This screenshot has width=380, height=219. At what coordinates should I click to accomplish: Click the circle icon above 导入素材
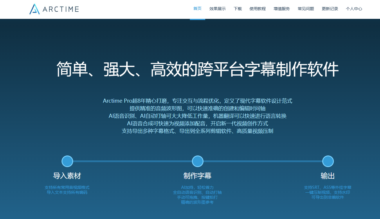pyautogui.click(x=67, y=161)
